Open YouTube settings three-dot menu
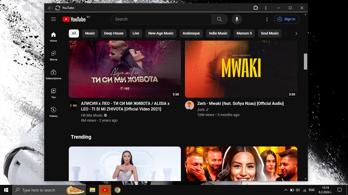Image resolution: width=348 pixels, height=195 pixels. 267,19
